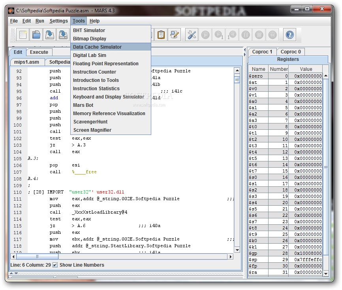Click the registers table scrollbar down arrow
Viewport: 342px width, 290px height.
[x=326, y=273]
